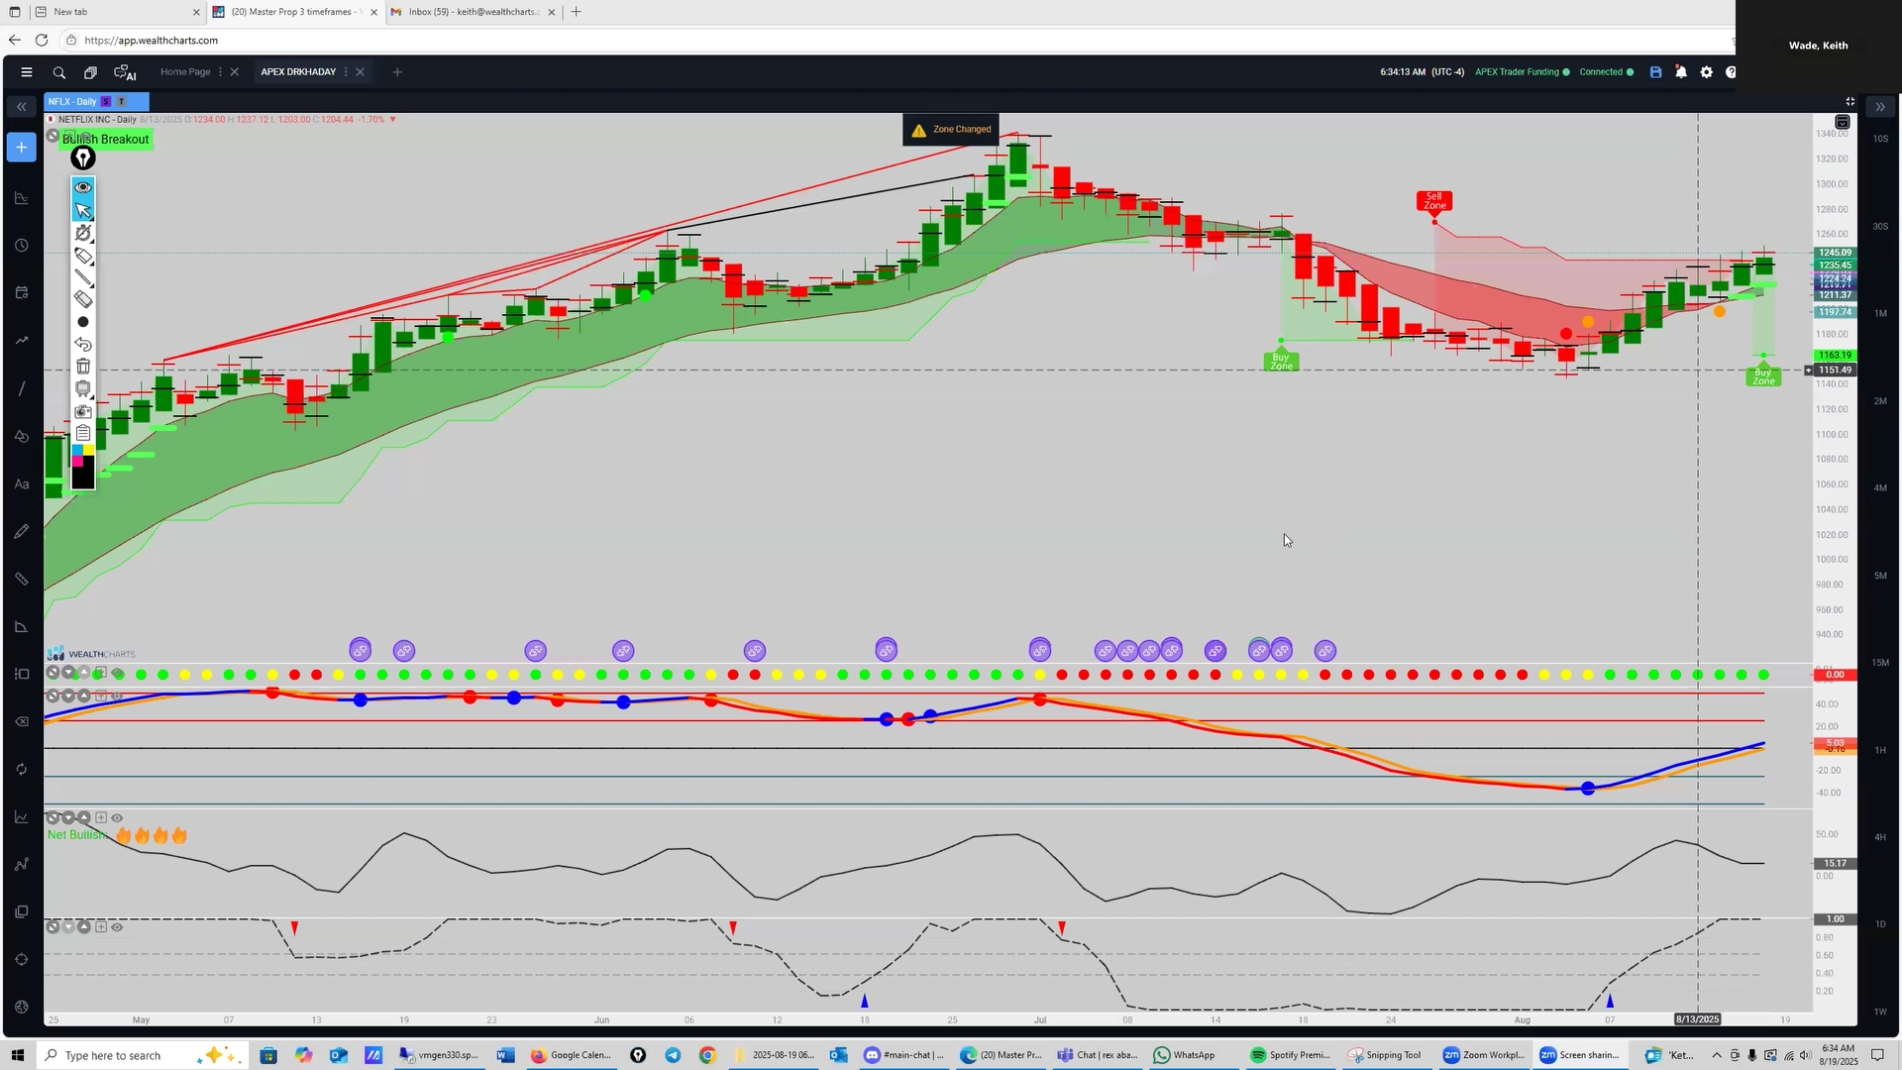Click the blue save disk icon

pyautogui.click(x=1655, y=72)
